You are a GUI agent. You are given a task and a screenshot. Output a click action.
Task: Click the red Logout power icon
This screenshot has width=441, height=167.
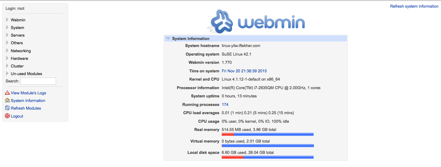[x=7, y=116]
